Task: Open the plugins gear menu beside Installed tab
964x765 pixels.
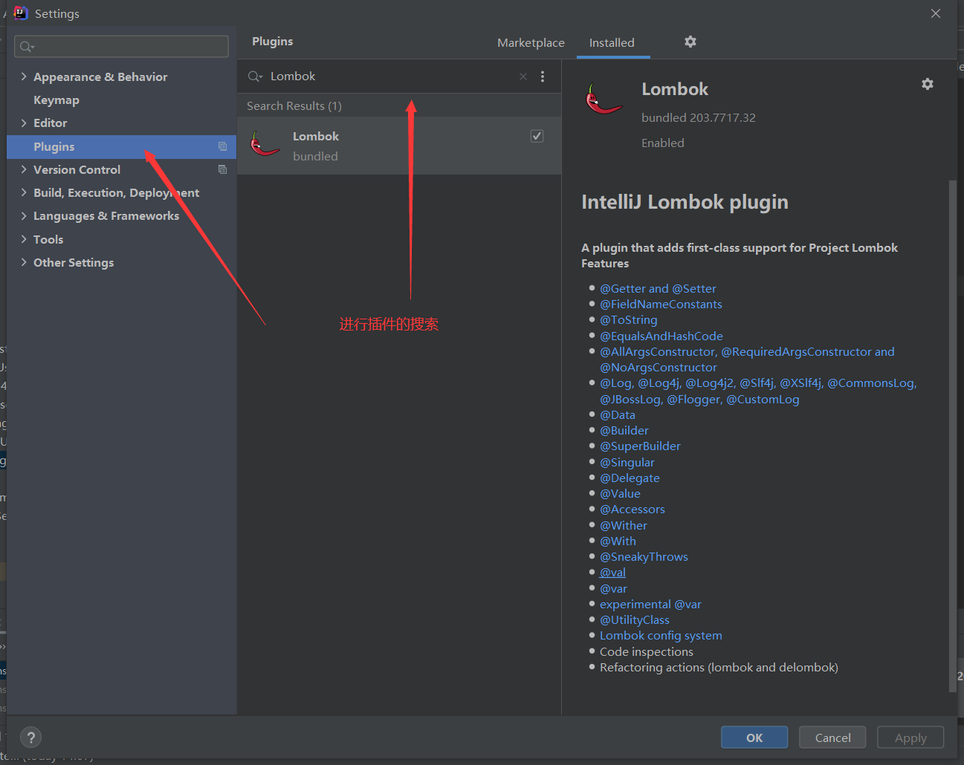Action: 690,42
